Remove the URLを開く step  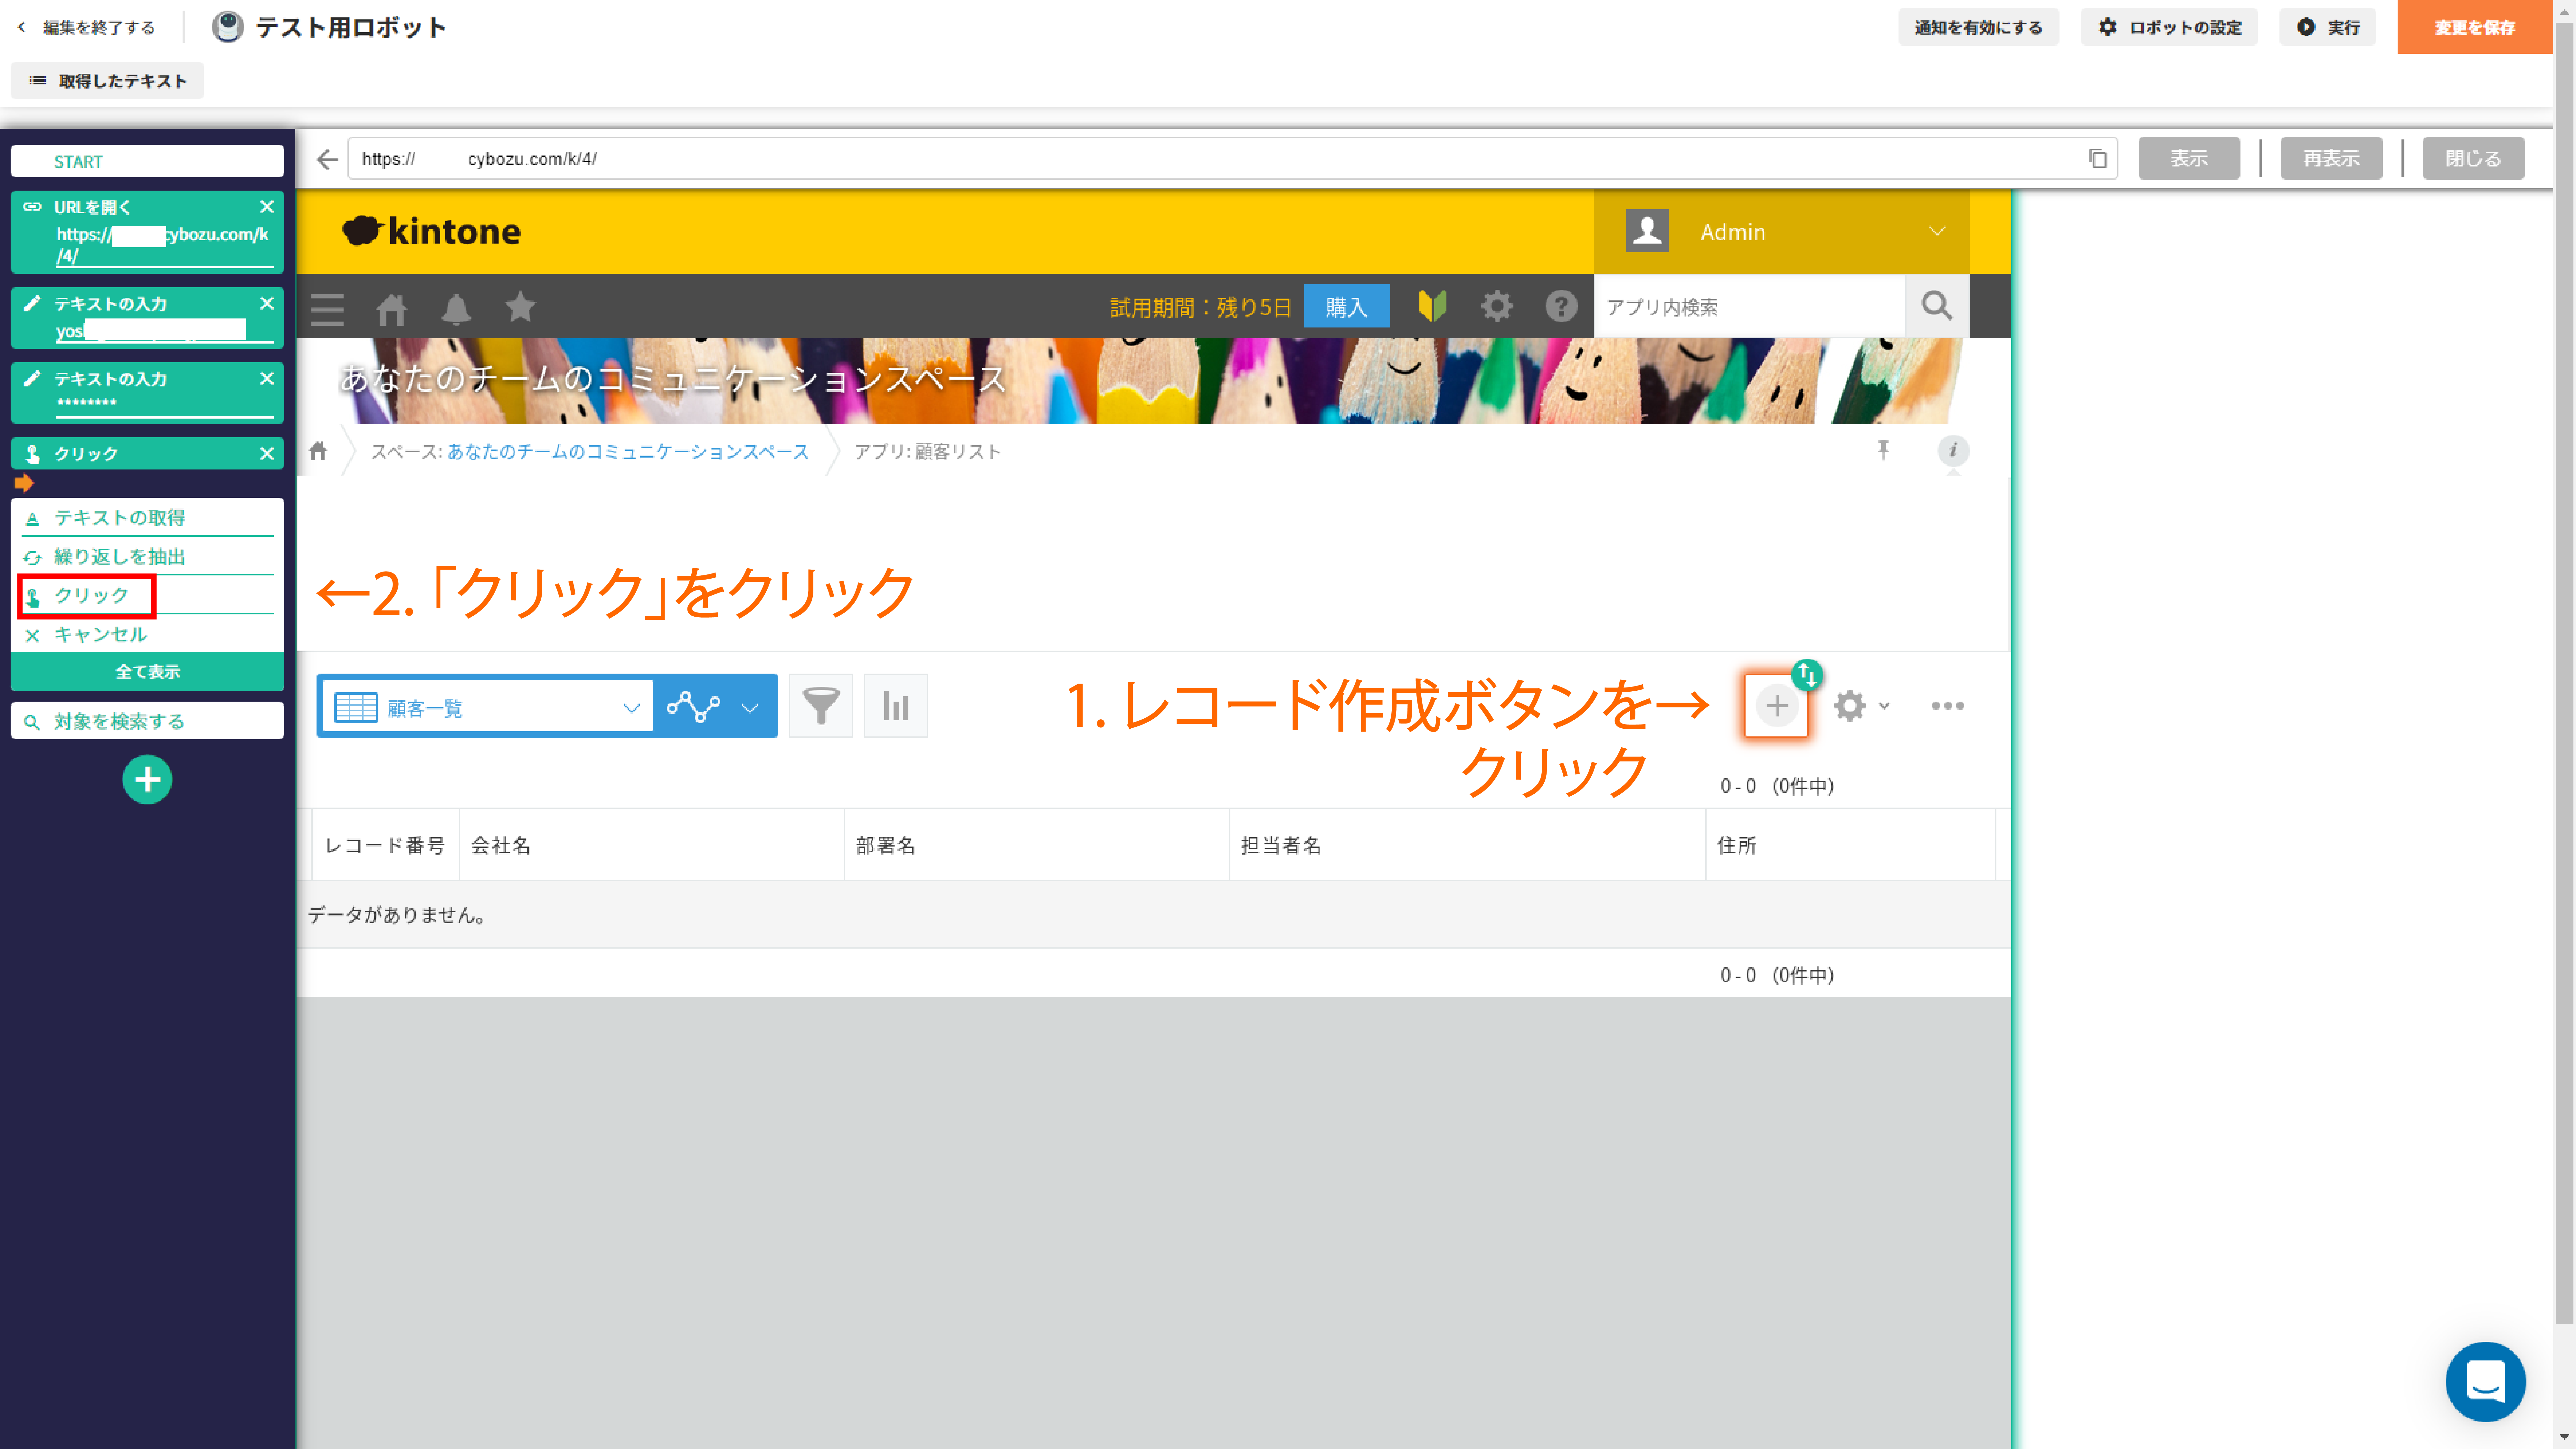(x=267, y=207)
